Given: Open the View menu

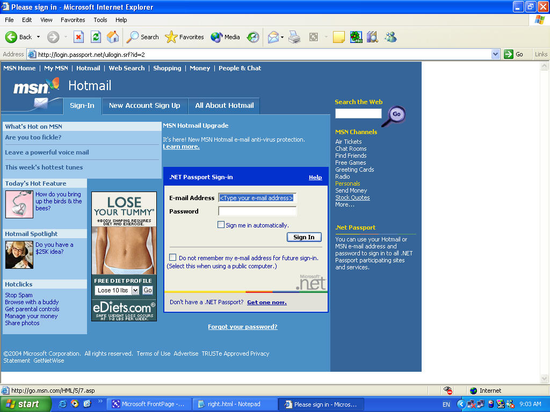Looking at the screenshot, I should tap(46, 20).
